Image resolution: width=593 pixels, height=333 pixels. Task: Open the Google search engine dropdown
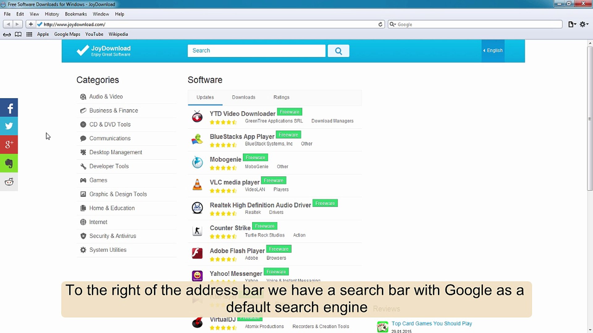coord(393,24)
